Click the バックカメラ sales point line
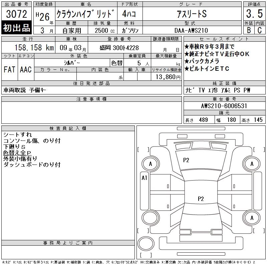The image size is (267, 267). (204, 61)
